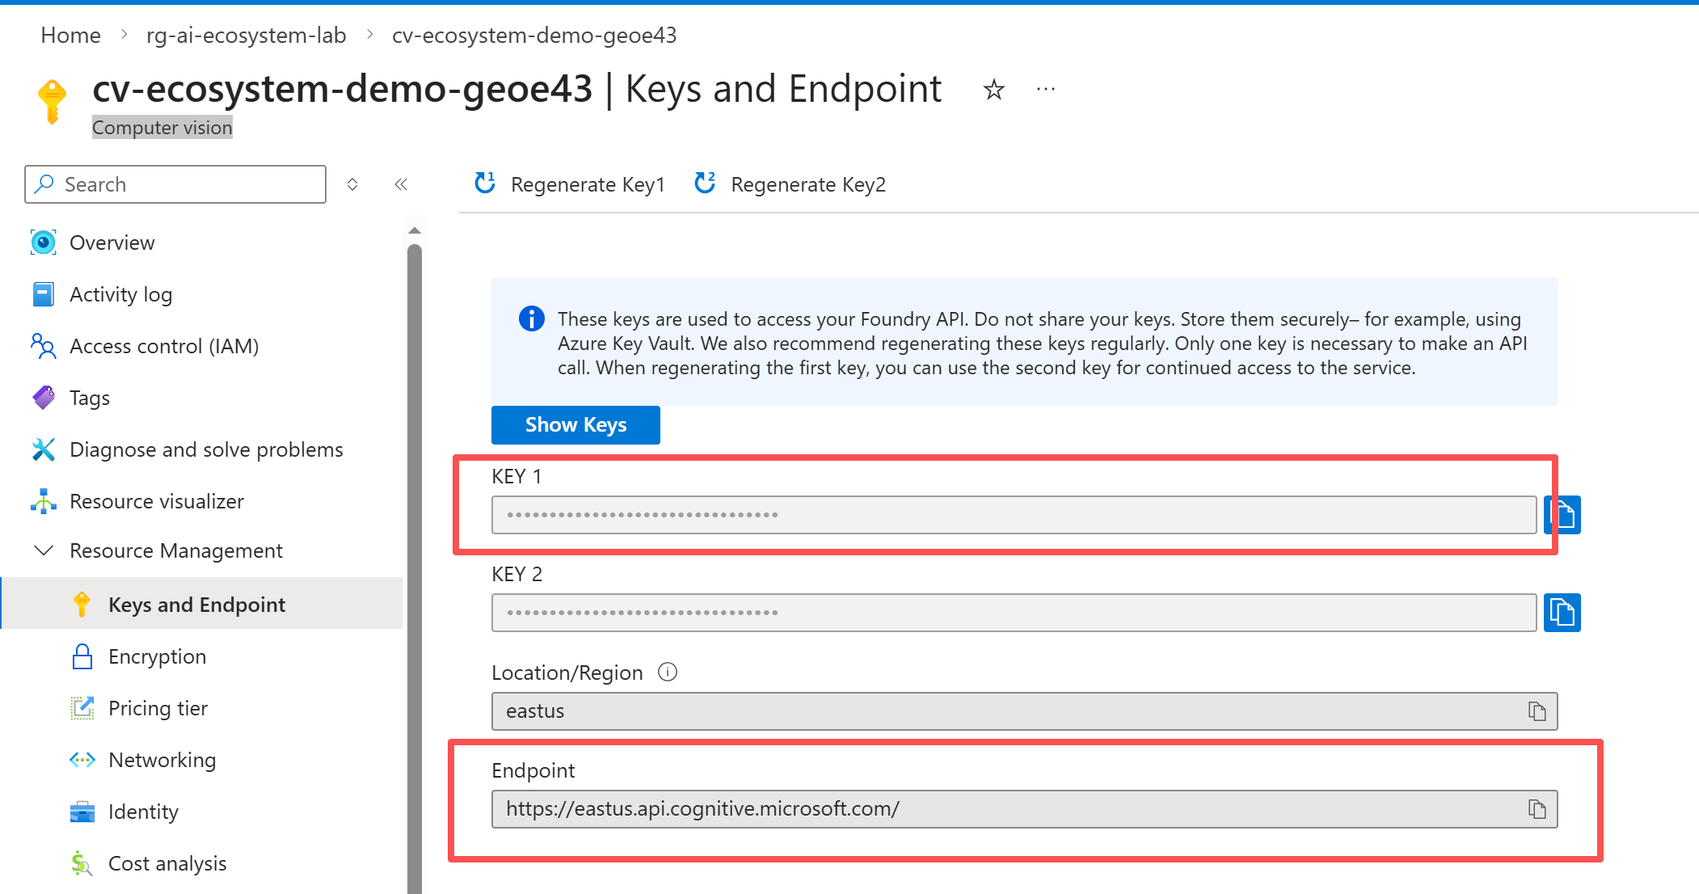This screenshot has height=894, width=1699.
Task: Open the more options ellipsis
Action: [1046, 90]
